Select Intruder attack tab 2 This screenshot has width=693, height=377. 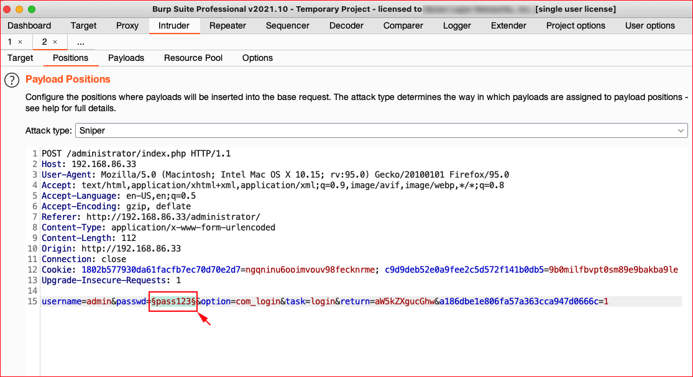click(x=44, y=42)
